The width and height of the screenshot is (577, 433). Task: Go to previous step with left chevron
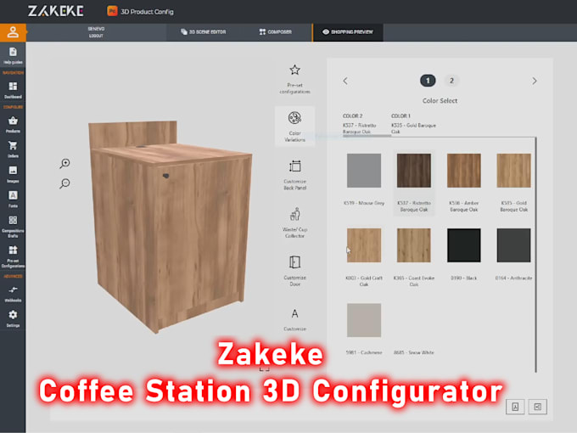coord(345,81)
